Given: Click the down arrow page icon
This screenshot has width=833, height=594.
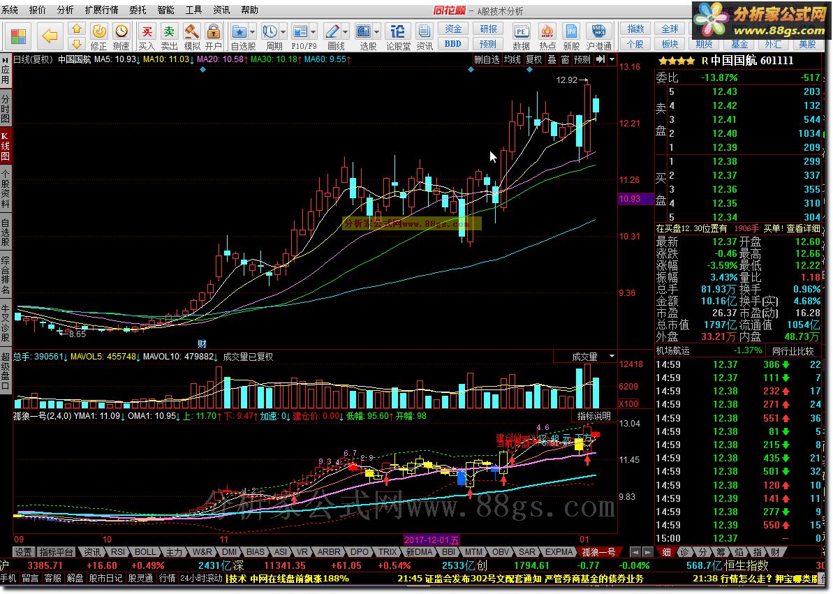Looking at the screenshot, I should coord(77,43).
